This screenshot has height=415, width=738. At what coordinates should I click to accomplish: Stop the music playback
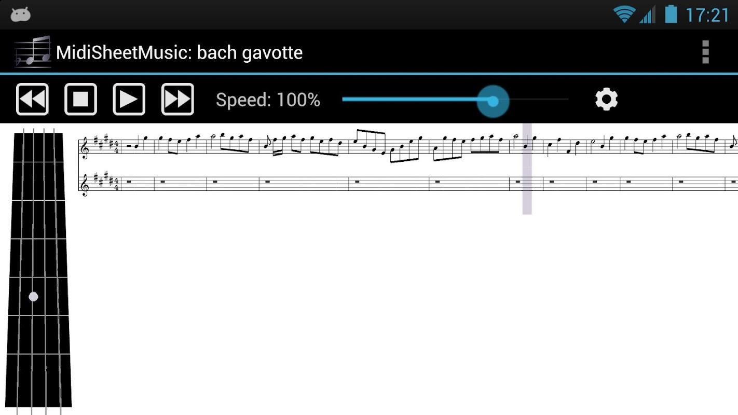80,99
